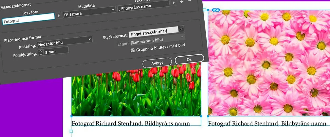Viewport: 330px width, 137px height.
Task: Select the pink daisy image
Action: point(269,63)
